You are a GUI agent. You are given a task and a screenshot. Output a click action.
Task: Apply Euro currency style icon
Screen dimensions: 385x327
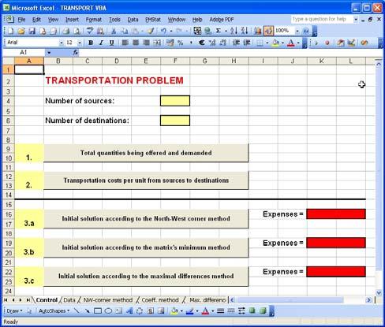[x=202, y=43]
